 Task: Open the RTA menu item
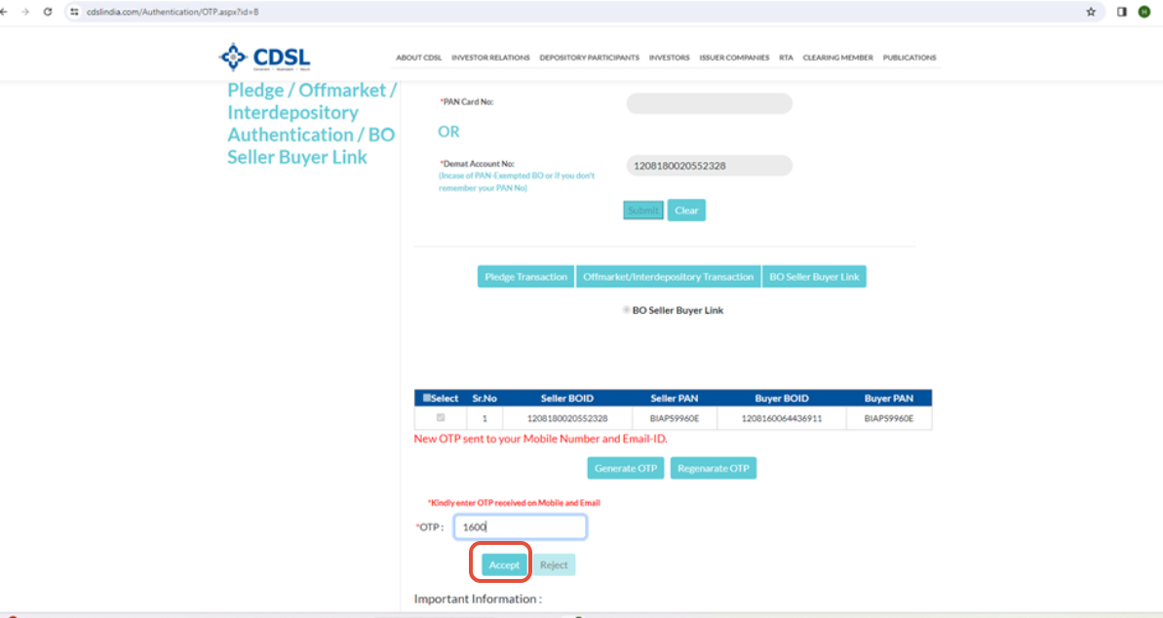click(x=786, y=58)
